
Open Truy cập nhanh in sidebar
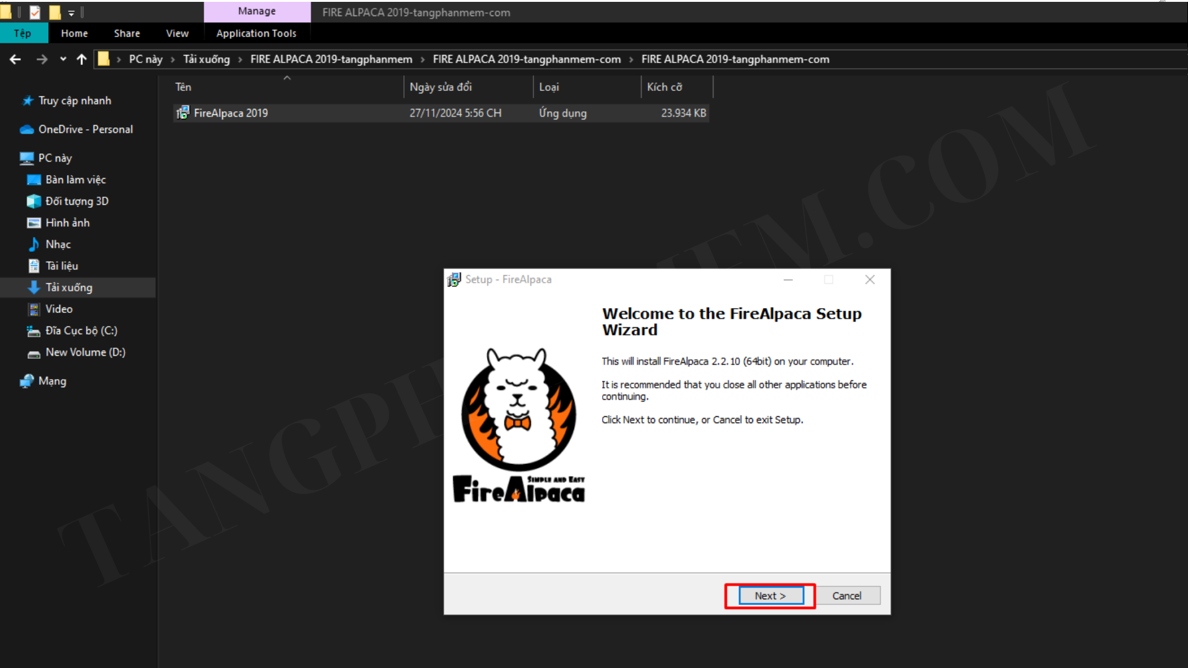tap(74, 100)
